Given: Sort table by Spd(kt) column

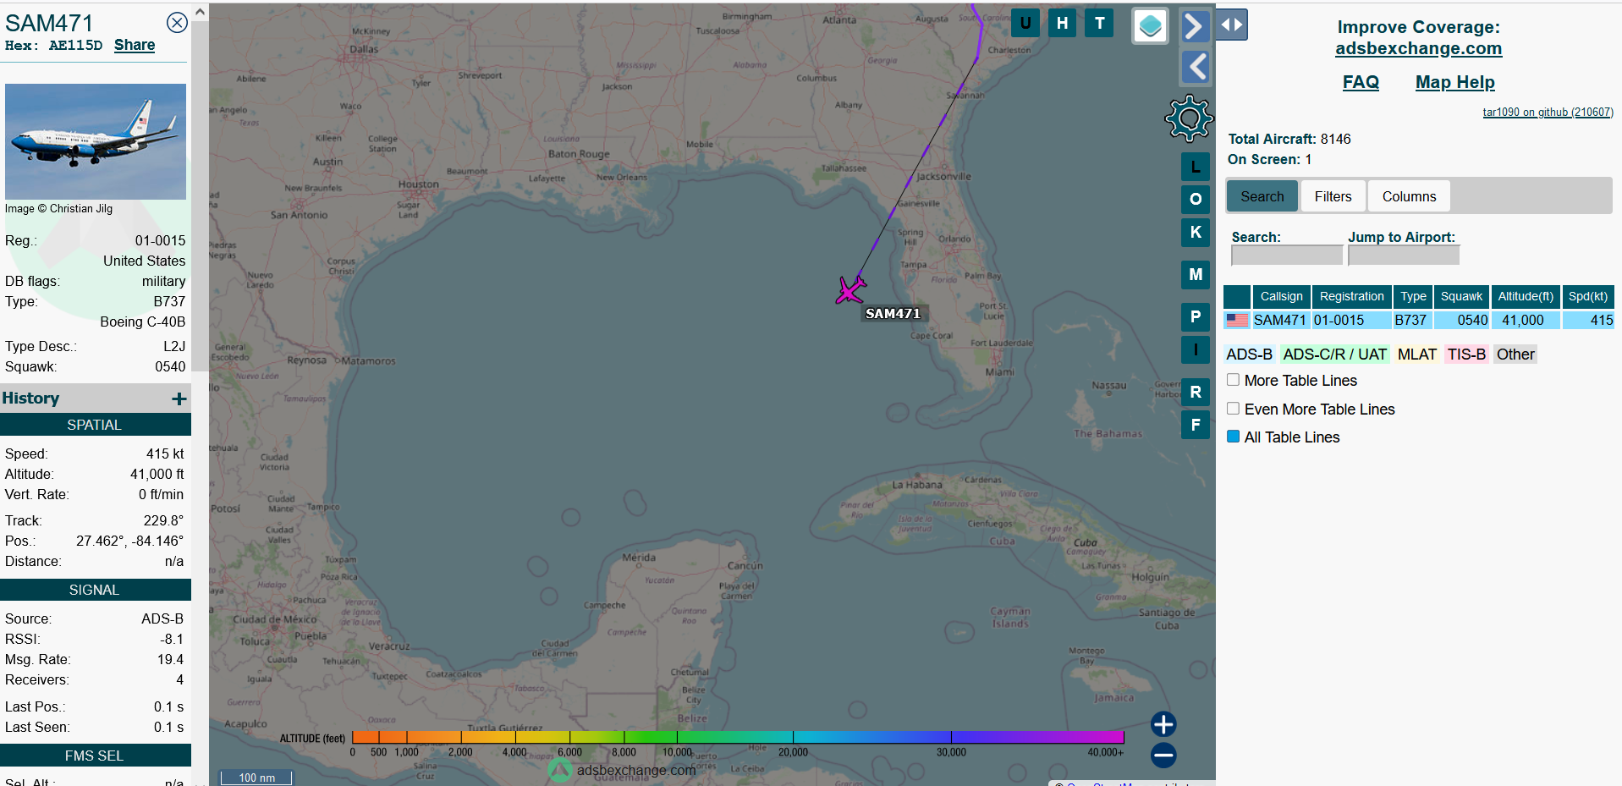Looking at the screenshot, I should 1588,296.
